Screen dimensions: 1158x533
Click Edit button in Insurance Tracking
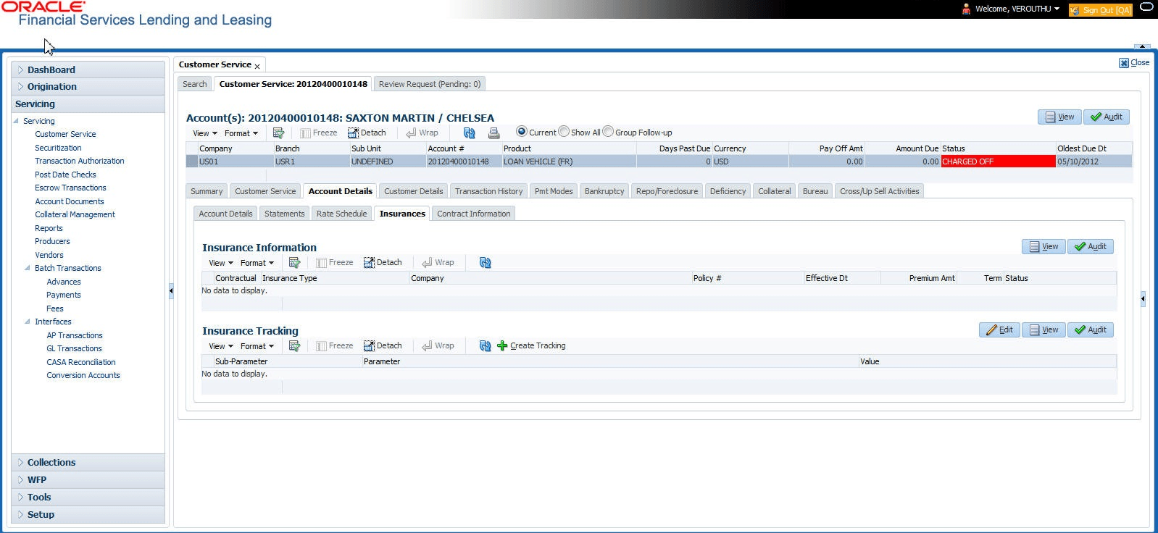tap(999, 330)
